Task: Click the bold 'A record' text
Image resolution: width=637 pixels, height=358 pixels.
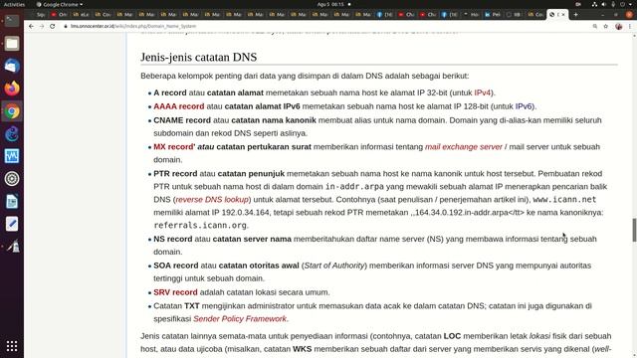Action: tap(170, 92)
